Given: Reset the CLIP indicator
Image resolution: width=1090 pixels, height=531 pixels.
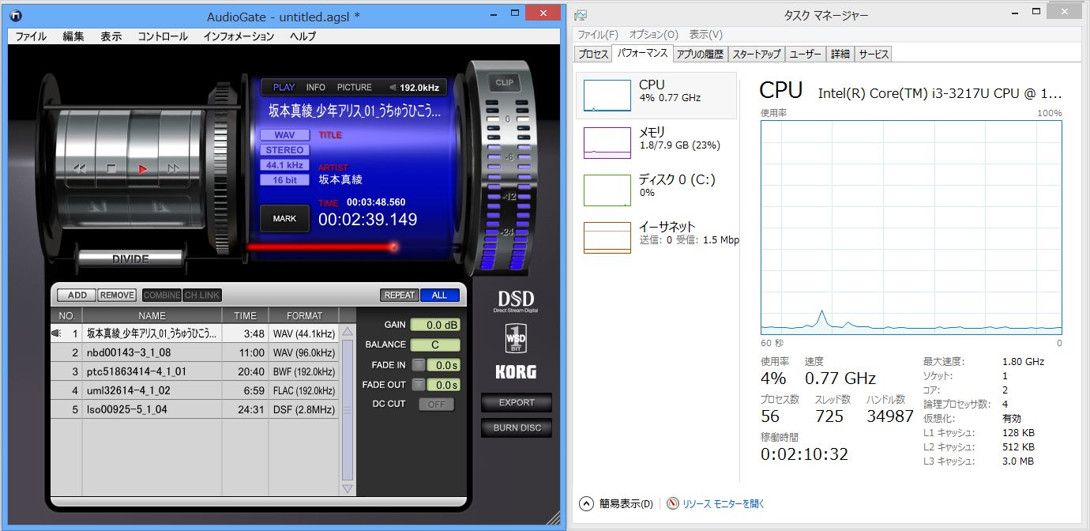Looking at the screenshot, I should 504,82.
